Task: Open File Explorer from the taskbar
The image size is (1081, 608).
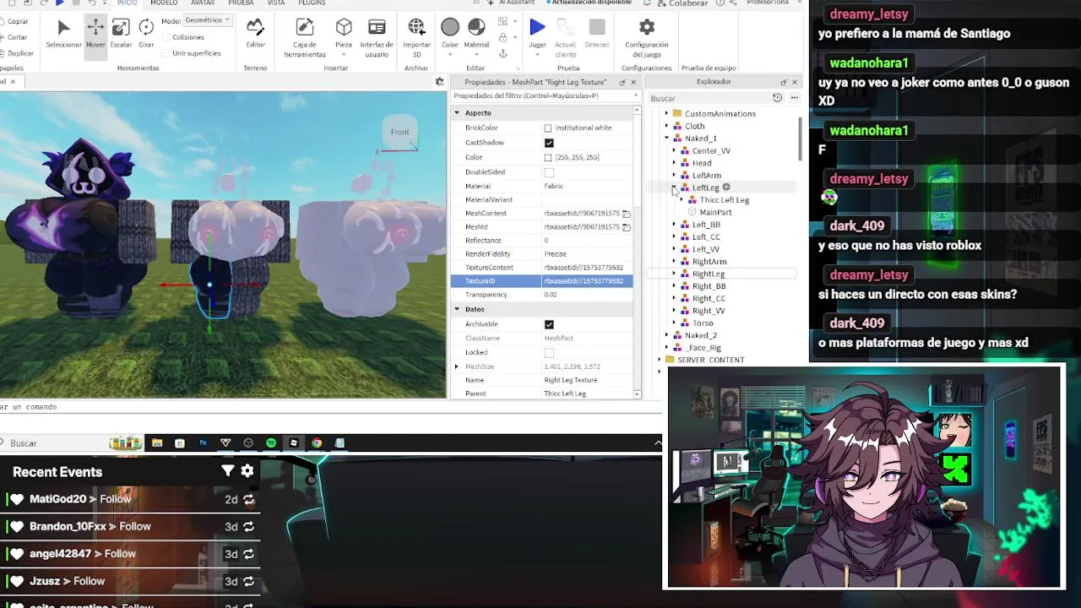Action: point(157,442)
